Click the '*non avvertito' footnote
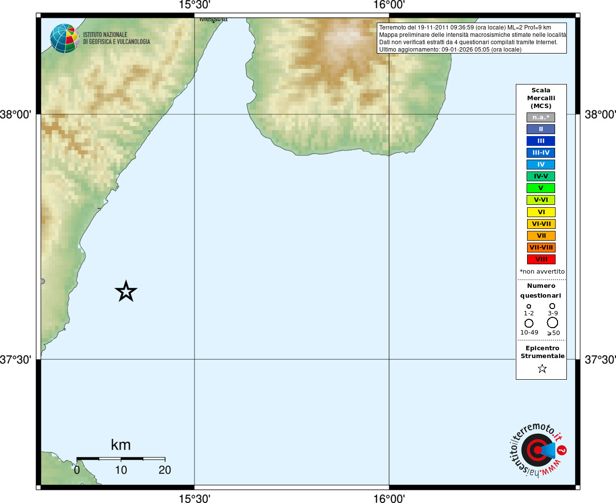 (542, 272)
